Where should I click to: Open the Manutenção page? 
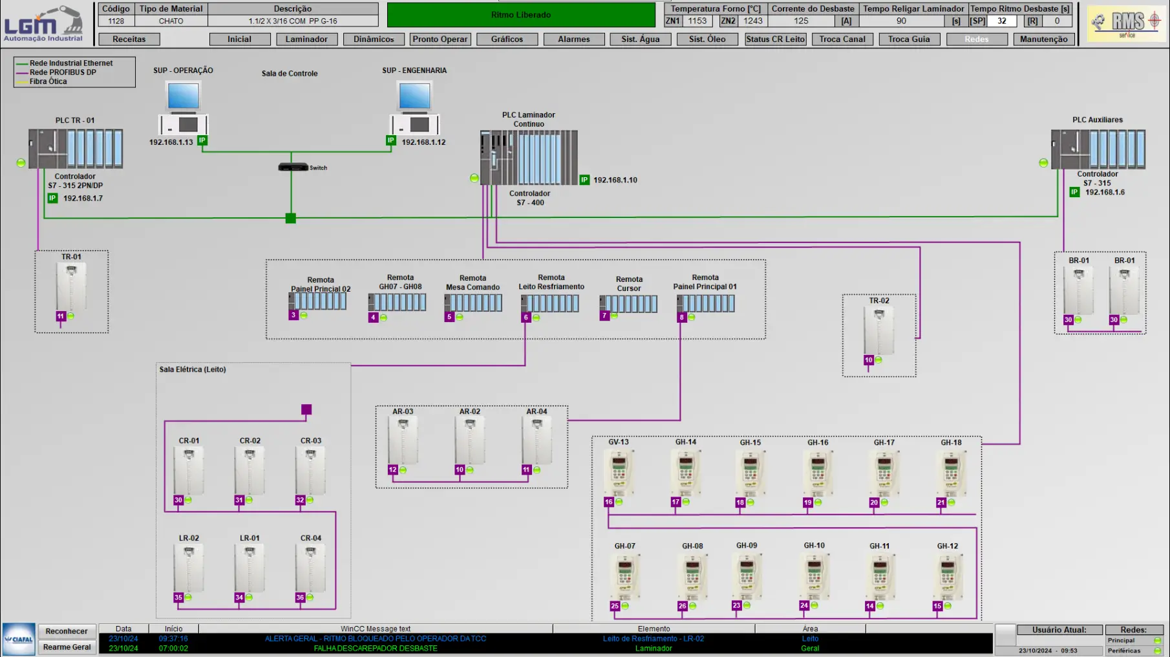coord(1043,39)
